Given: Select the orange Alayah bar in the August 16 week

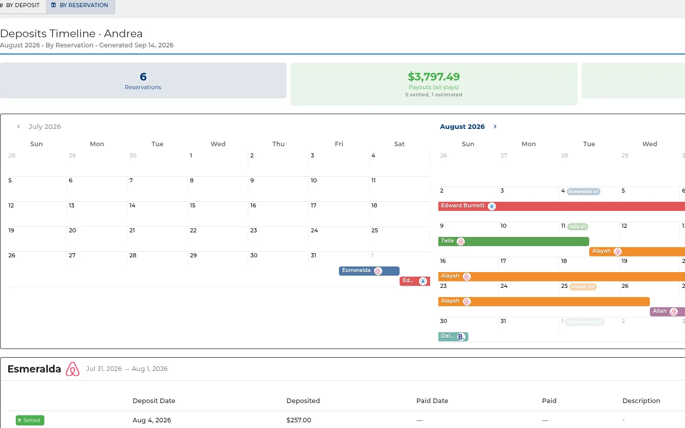Looking at the screenshot, I should pyautogui.click(x=562, y=277).
